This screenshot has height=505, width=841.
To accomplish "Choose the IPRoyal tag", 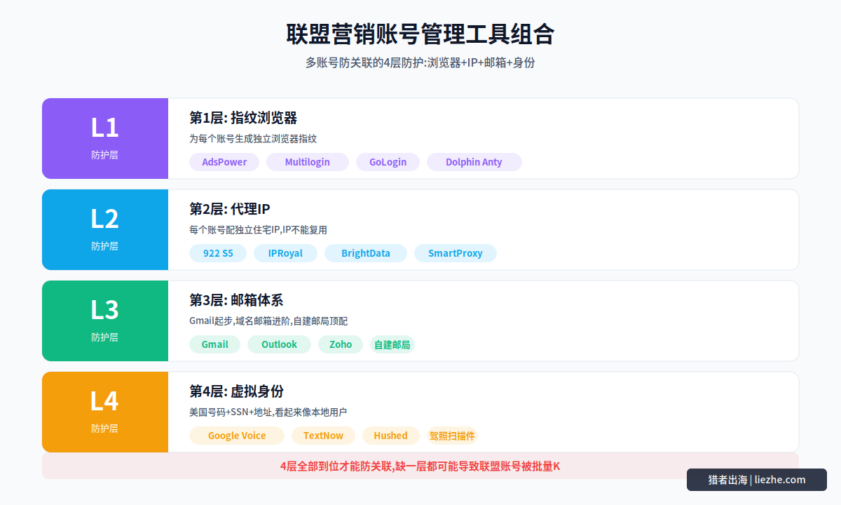I will [285, 253].
